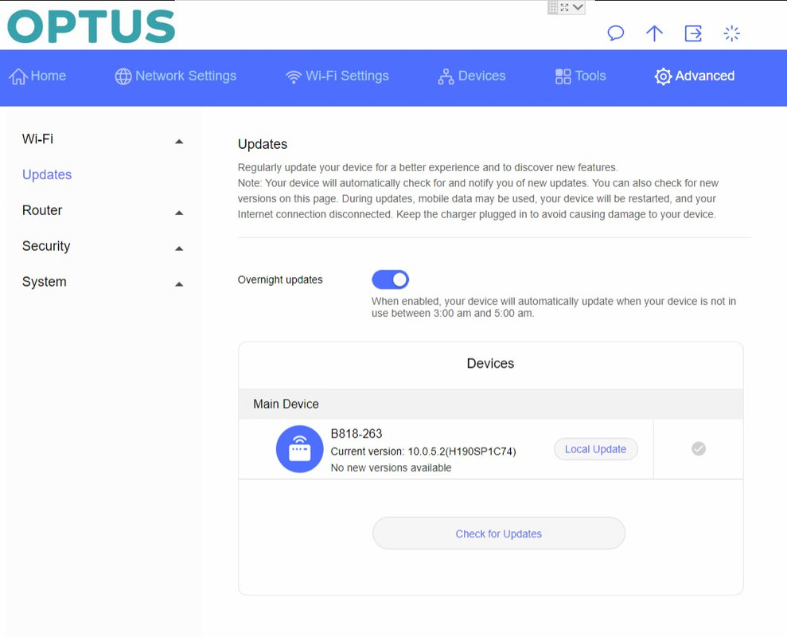Click the Local Update button
Image resolution: width=787 pixels, height=637 pixels.
coord(596,449)
